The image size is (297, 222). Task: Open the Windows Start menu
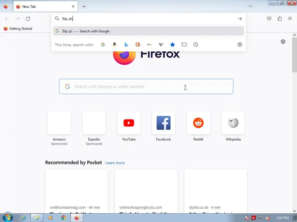[x=8, y=218]
